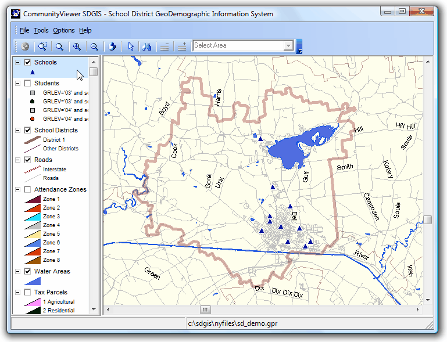Click the Water Areas blue color swatch
447x342 pixels.
pyautogui.click(x=32, y=281)
